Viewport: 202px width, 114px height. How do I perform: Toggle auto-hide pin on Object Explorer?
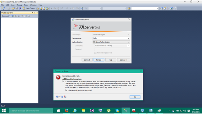coord(35,13)
